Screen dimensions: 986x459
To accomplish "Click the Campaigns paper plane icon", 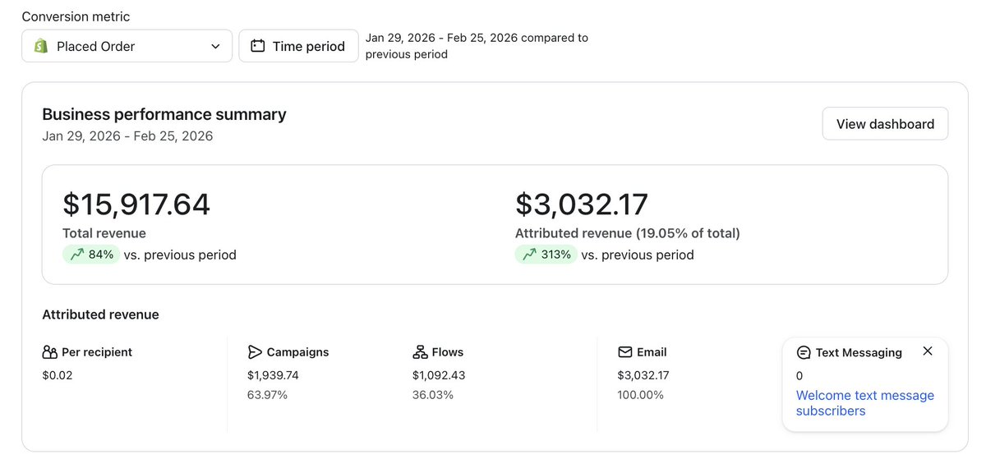I will pos(255,352).
